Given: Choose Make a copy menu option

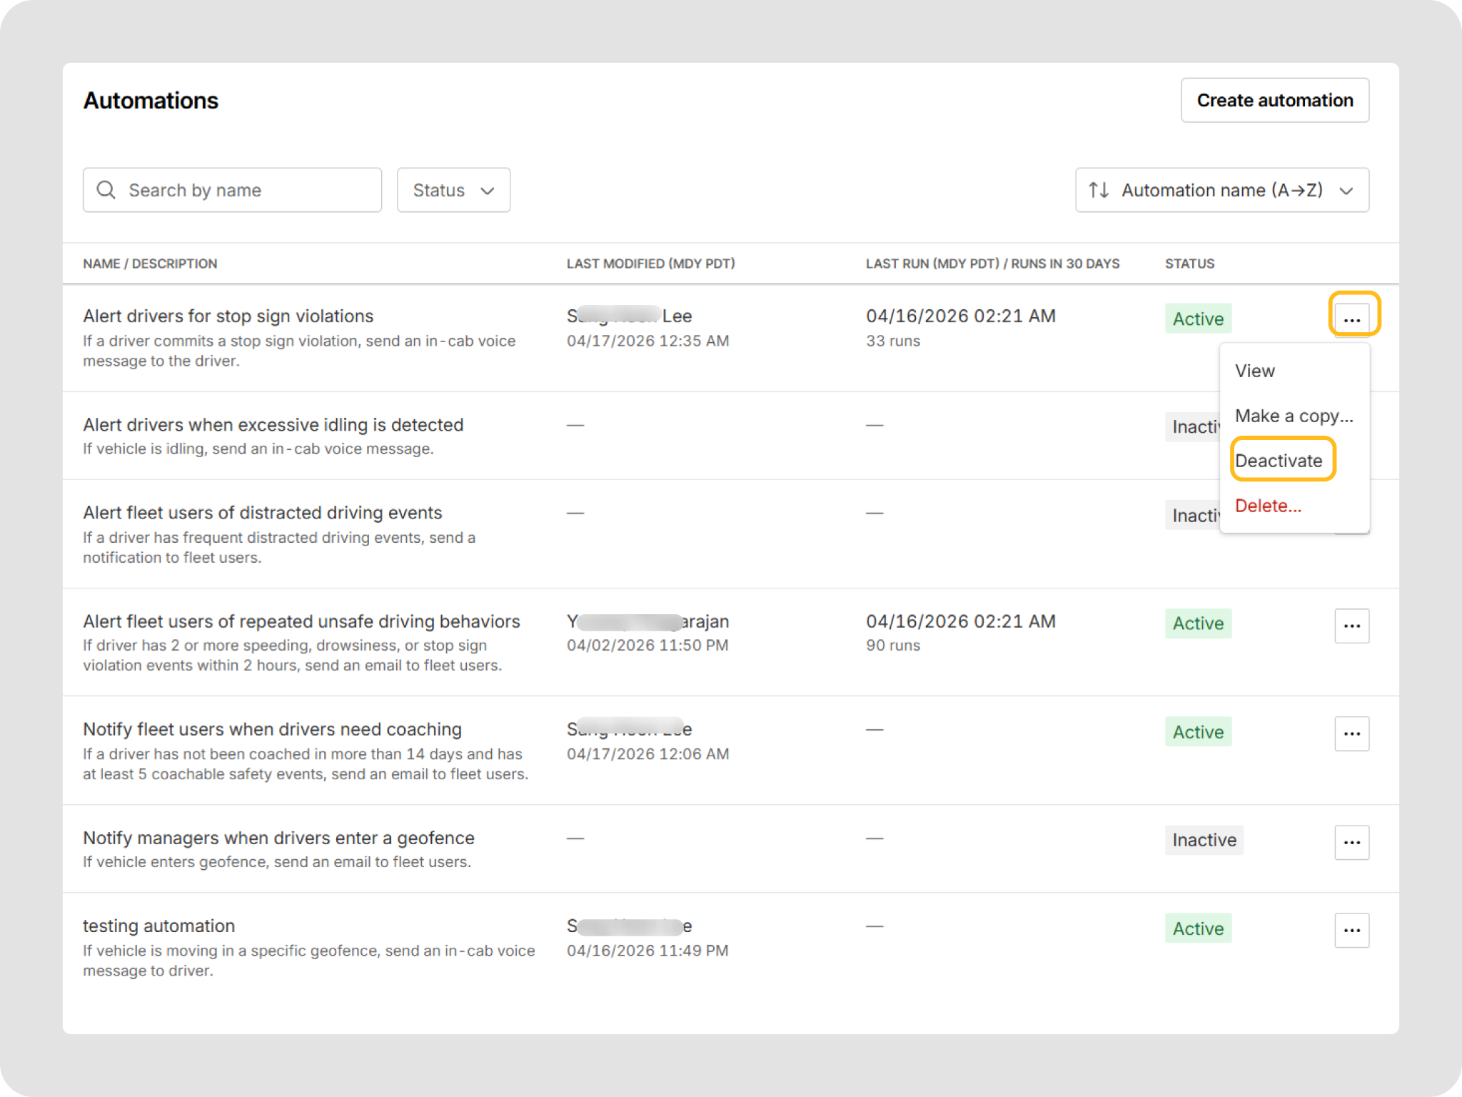Looking at the screenshot, I should [x=1293, y=416].
